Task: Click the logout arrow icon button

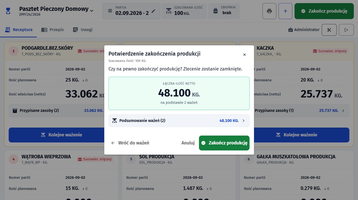Action: click(346, 30)
